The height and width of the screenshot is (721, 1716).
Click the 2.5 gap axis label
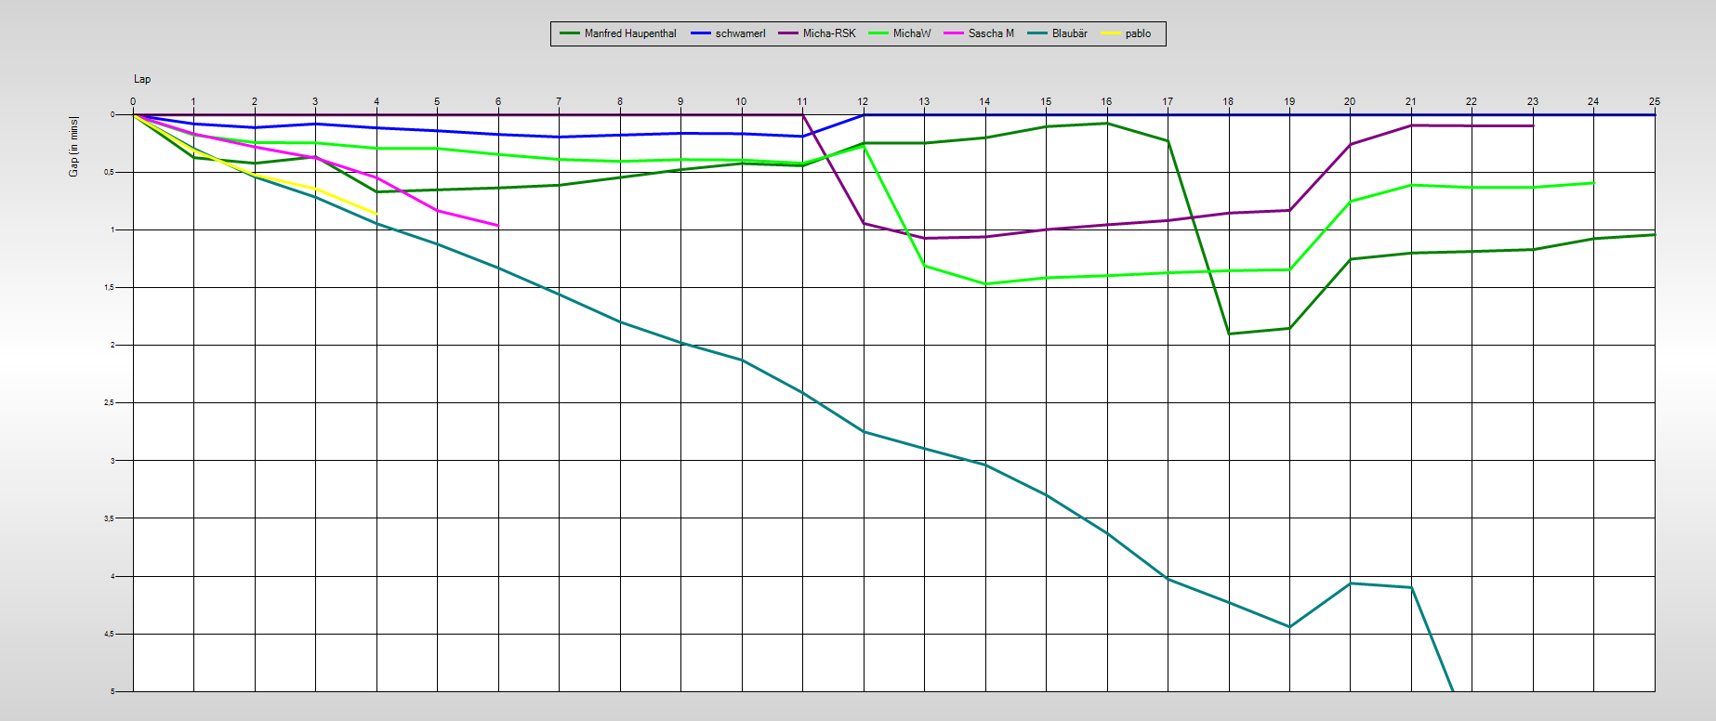109,402
